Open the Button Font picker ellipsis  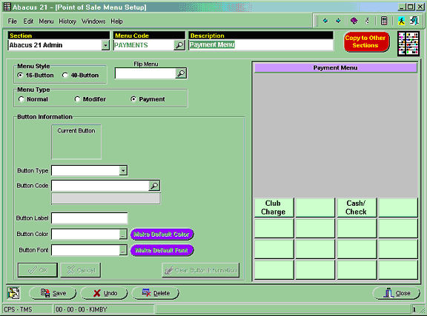point(123,250)
